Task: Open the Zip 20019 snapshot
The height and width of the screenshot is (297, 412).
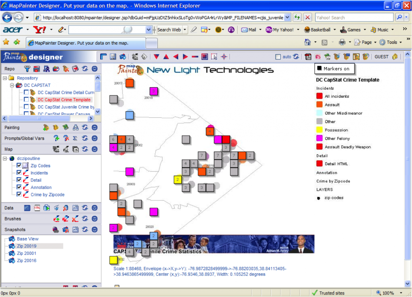Action: point(27,246)
